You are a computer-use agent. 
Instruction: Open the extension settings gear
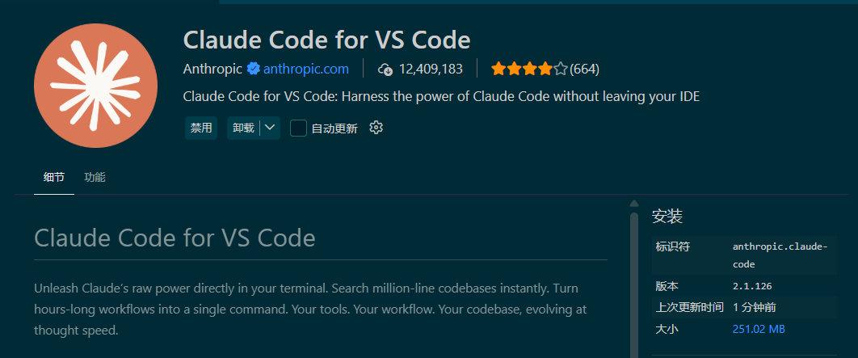[x=376, y=128]
